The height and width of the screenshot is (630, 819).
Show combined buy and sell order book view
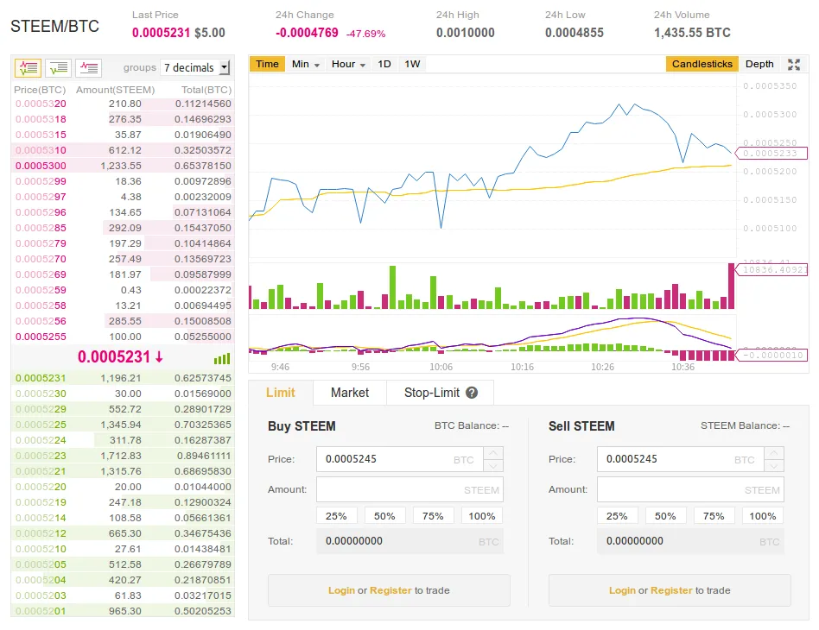tap(28, 68)
